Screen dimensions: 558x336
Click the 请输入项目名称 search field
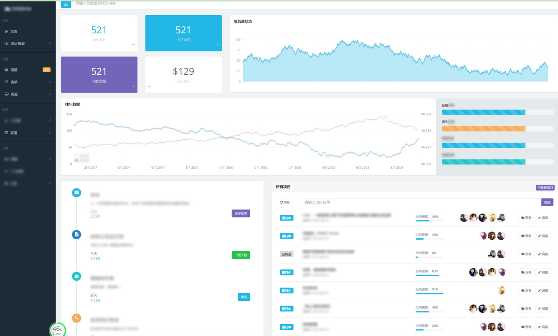[420, 202]
